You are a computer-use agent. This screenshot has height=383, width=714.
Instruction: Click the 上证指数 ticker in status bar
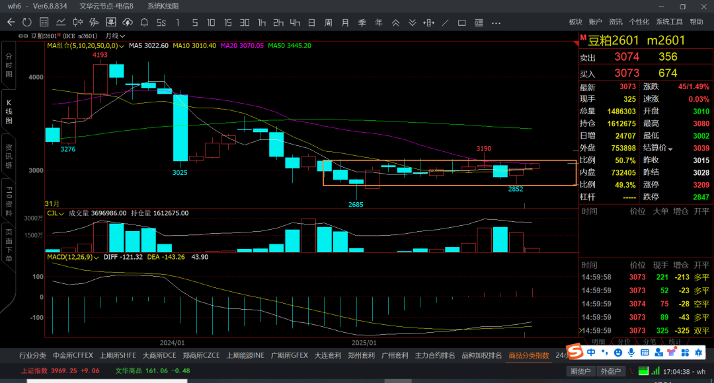point(60,370)
